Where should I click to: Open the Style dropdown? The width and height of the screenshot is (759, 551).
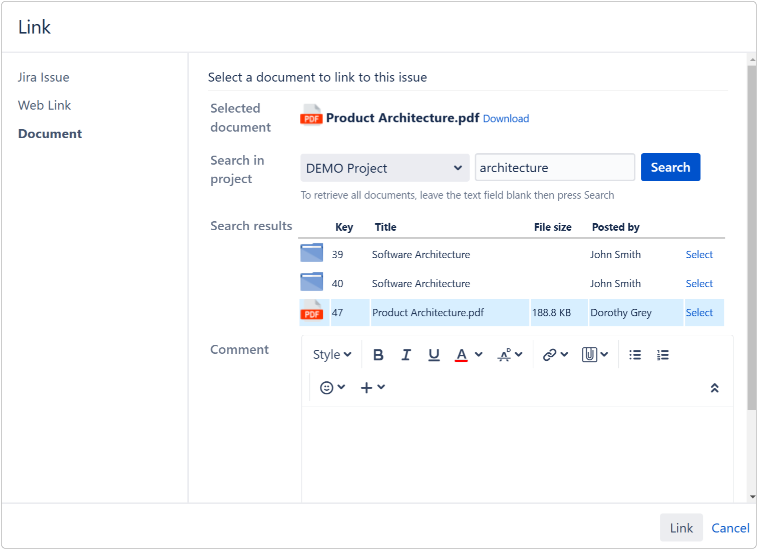pos(332,355)
